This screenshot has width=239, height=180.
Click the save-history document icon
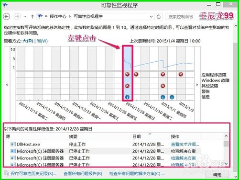7,173
